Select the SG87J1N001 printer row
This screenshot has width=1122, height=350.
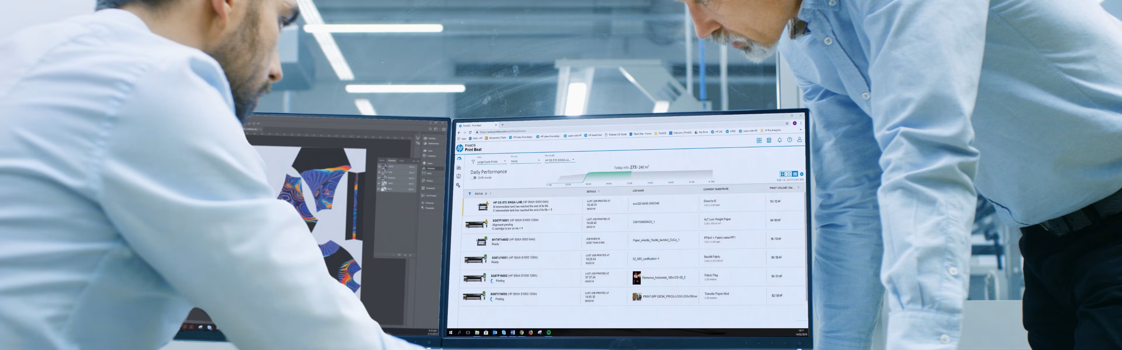tap(632, 259)
